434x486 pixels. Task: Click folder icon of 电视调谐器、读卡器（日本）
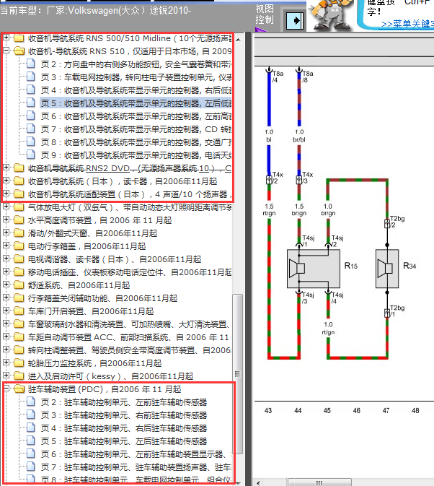pos(19,259)
